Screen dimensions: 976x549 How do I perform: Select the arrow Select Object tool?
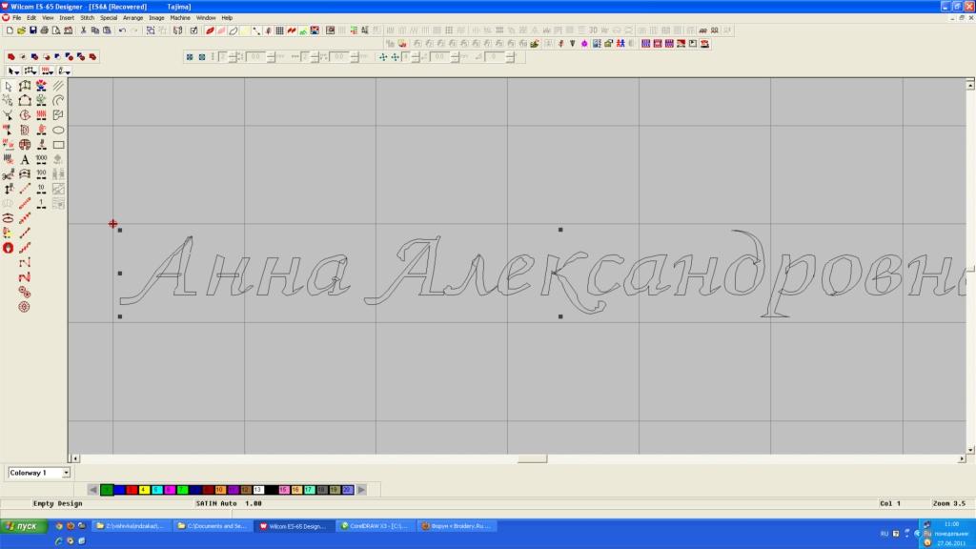9,86
